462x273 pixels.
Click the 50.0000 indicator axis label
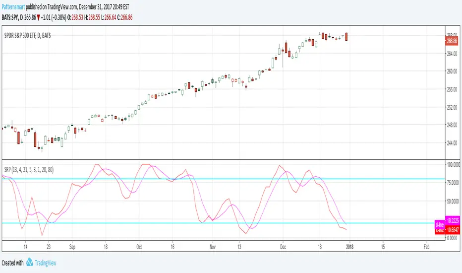[x=453, y=202]
